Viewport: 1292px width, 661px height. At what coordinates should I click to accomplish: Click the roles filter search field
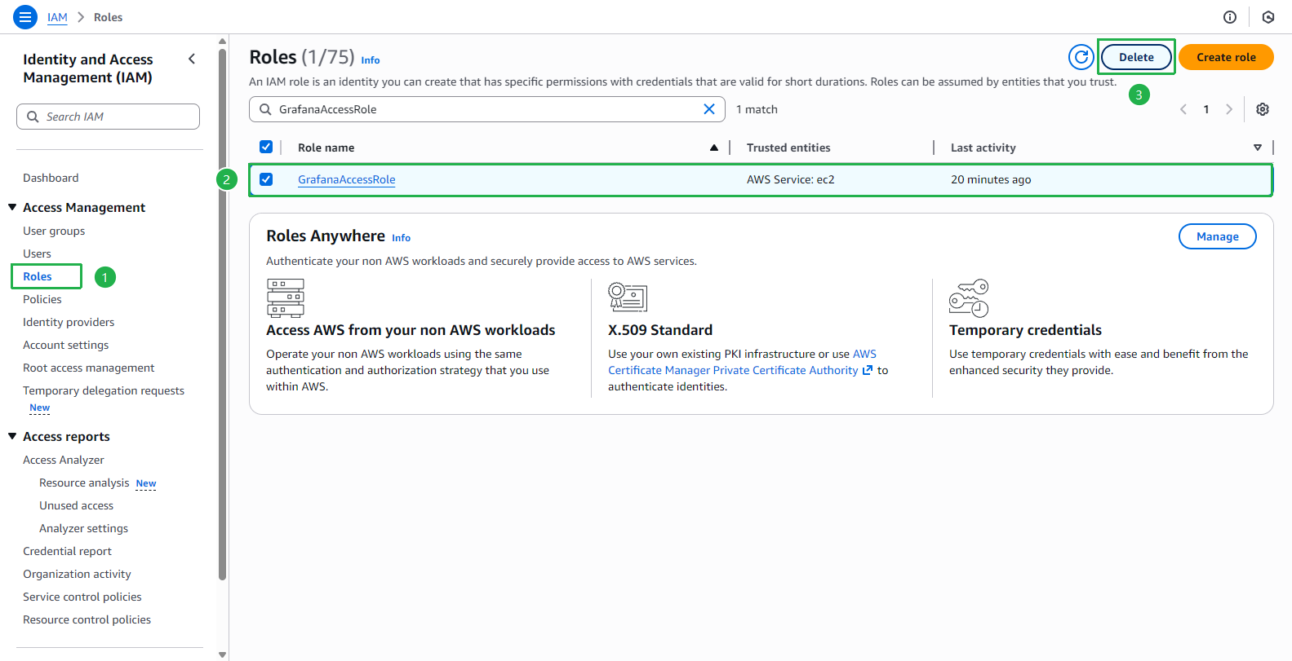pos(486,109)
